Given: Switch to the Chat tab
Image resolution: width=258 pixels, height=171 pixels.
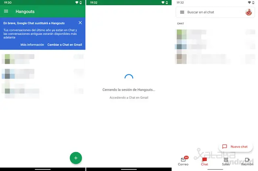Looking at the screenshot, I should [204, 161].
